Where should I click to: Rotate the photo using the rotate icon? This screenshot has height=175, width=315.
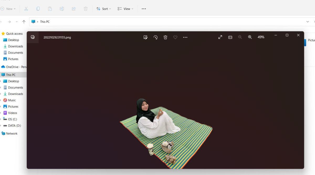(155, 37)
